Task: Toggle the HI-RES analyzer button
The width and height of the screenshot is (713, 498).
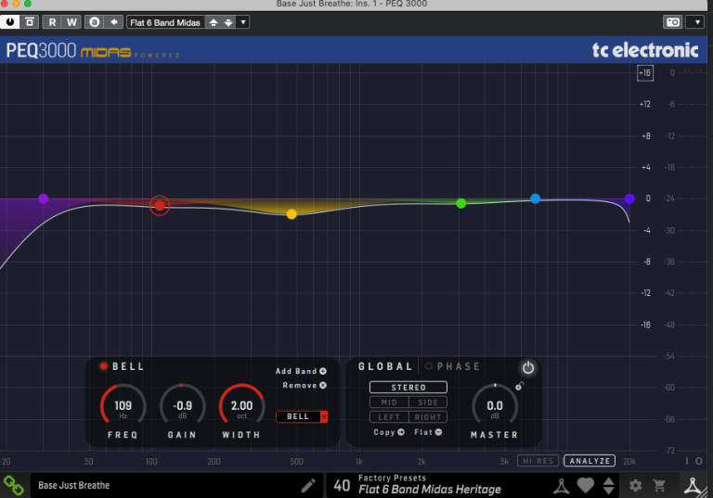Action: point(538,461)
